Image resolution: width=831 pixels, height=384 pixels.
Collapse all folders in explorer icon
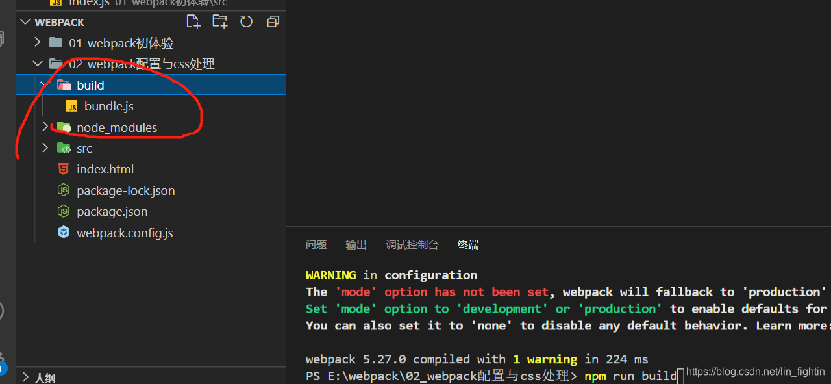pos(273,21)
